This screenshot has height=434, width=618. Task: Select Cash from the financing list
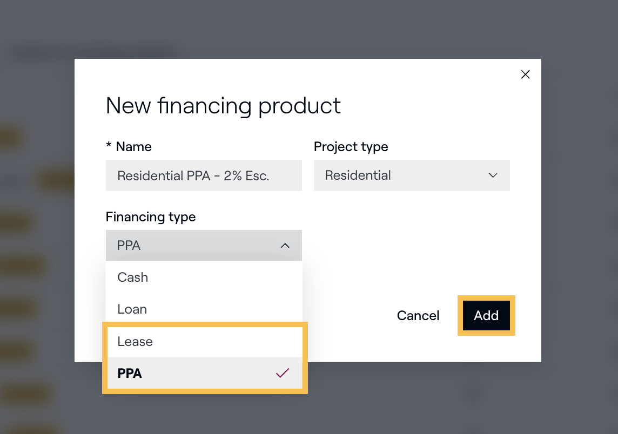tap(133, 277)
